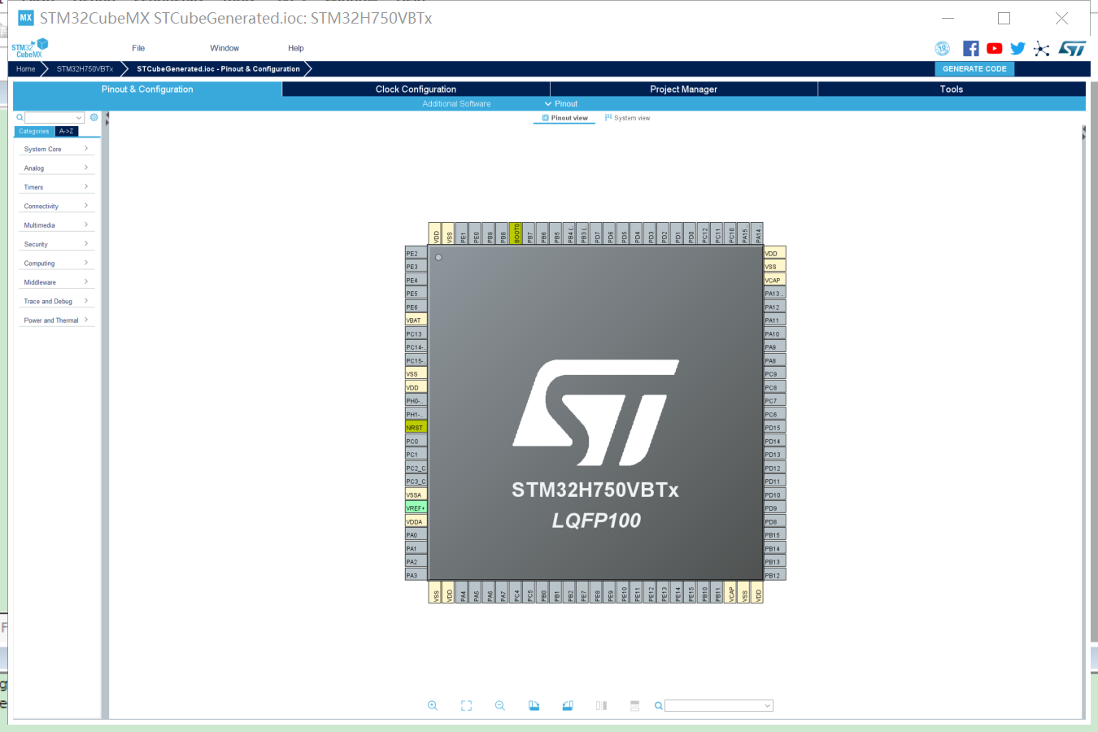Open the STM32CubeMX Facebook page icon
This screenshot has width=1098, height=732.
pos(970,48)
